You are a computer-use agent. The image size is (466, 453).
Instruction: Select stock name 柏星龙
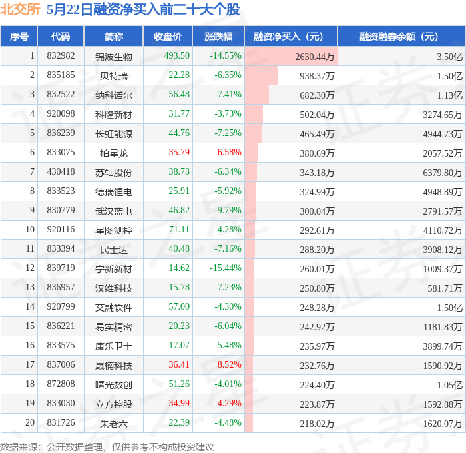(114, 153)
